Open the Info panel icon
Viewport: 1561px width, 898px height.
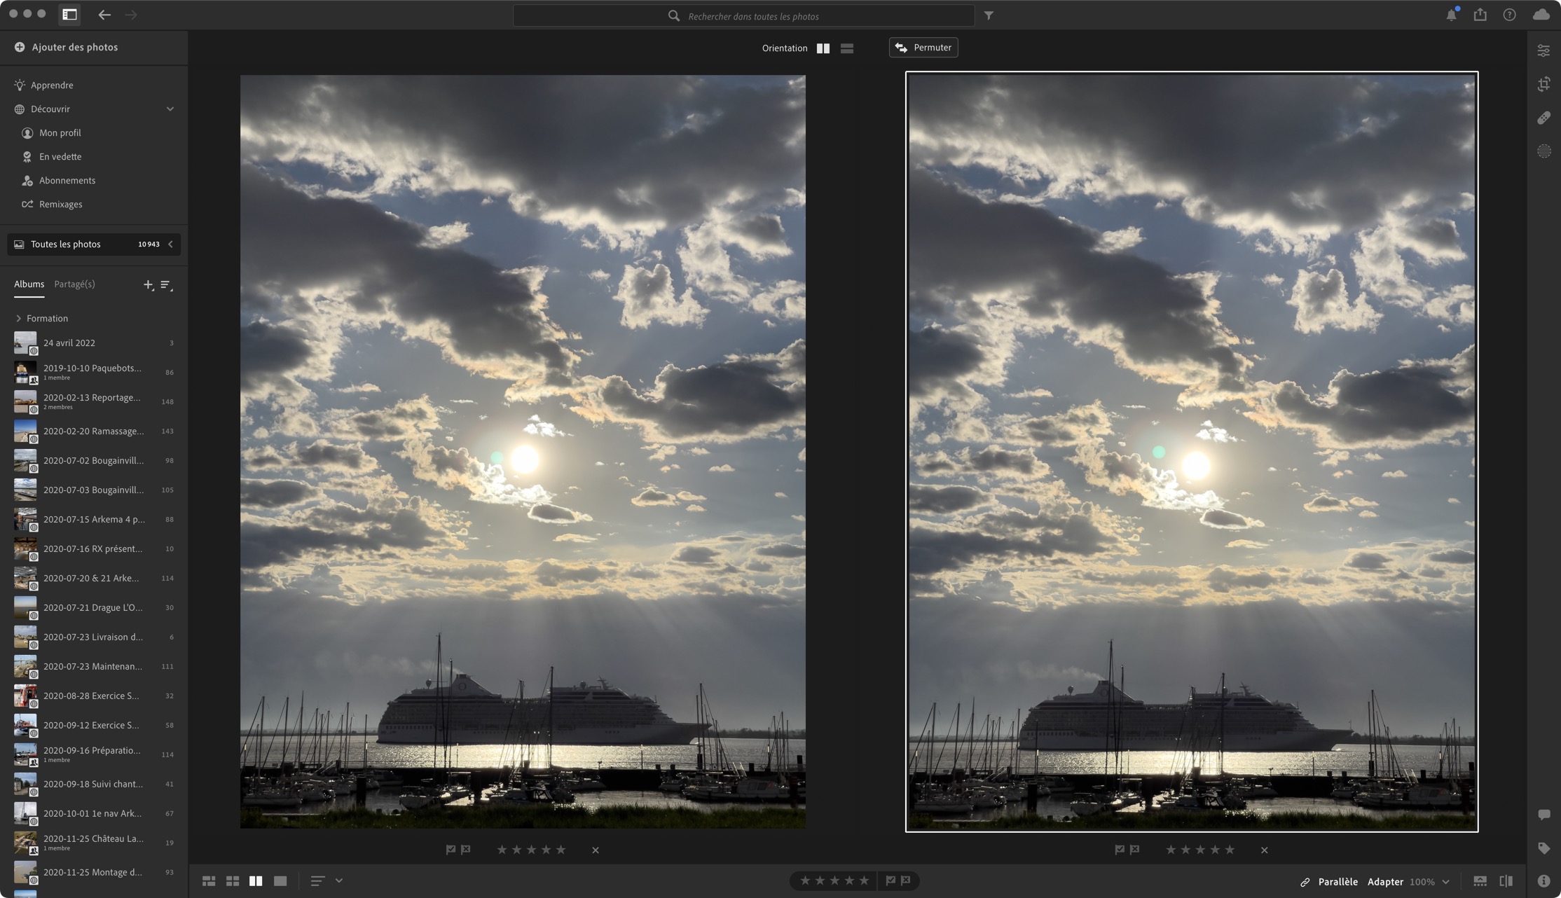(x=1543, y=881)
